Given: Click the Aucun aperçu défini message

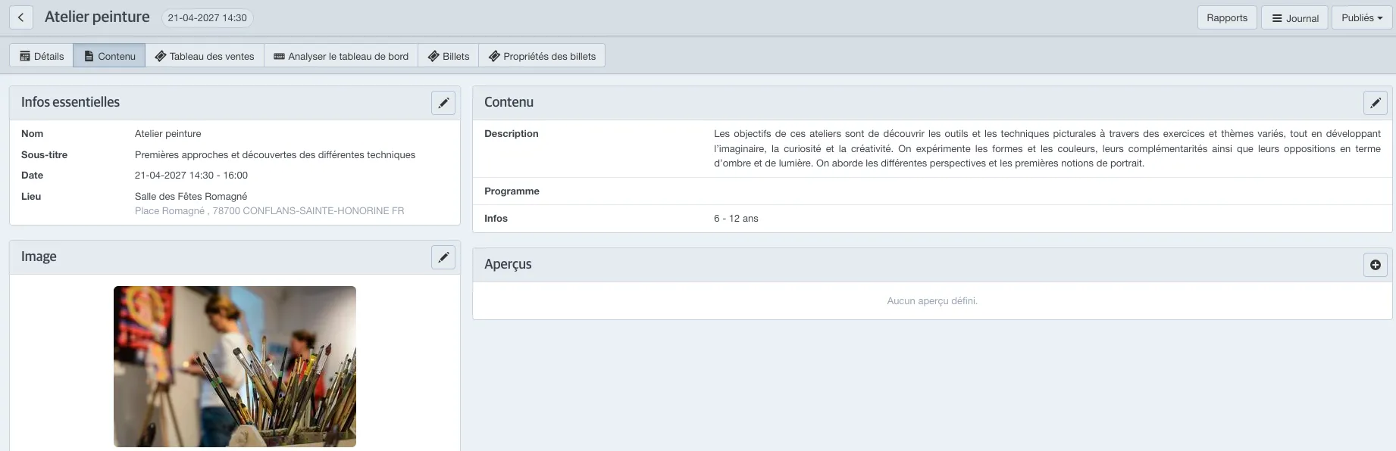Looking at the screenshot, I should (x=932, y=301).
